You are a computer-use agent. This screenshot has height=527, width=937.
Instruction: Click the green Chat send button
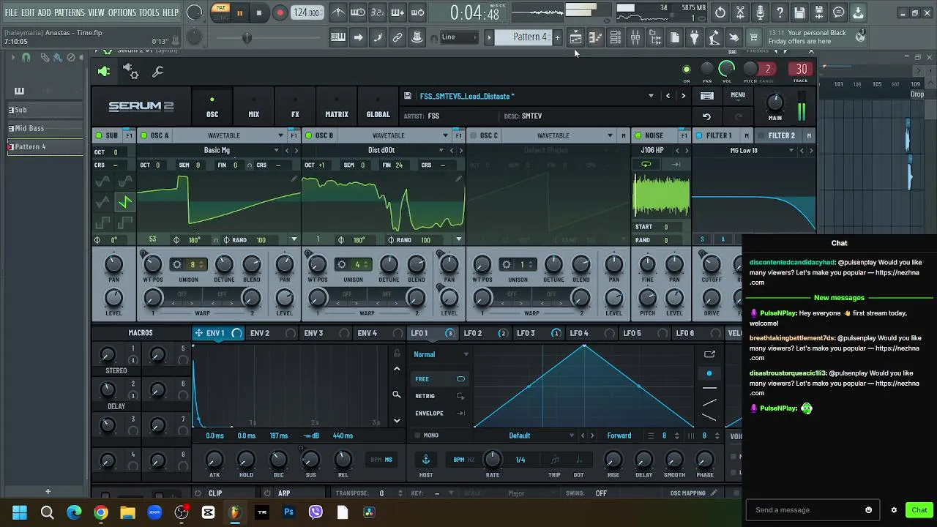[x=919, y=510]
